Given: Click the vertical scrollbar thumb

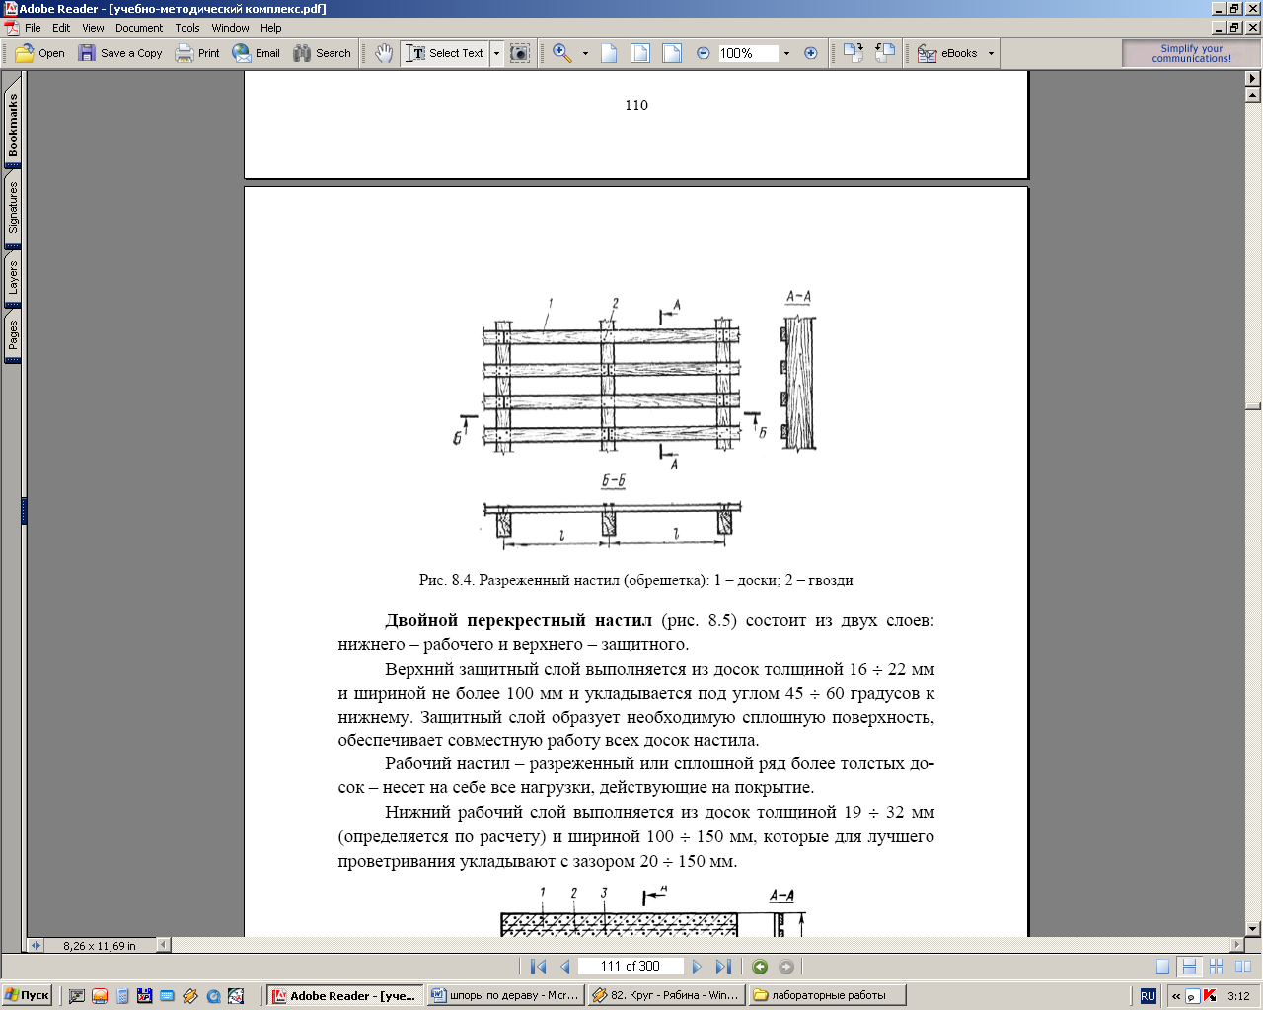Looking at the screenshot, I should [1253, 406].
